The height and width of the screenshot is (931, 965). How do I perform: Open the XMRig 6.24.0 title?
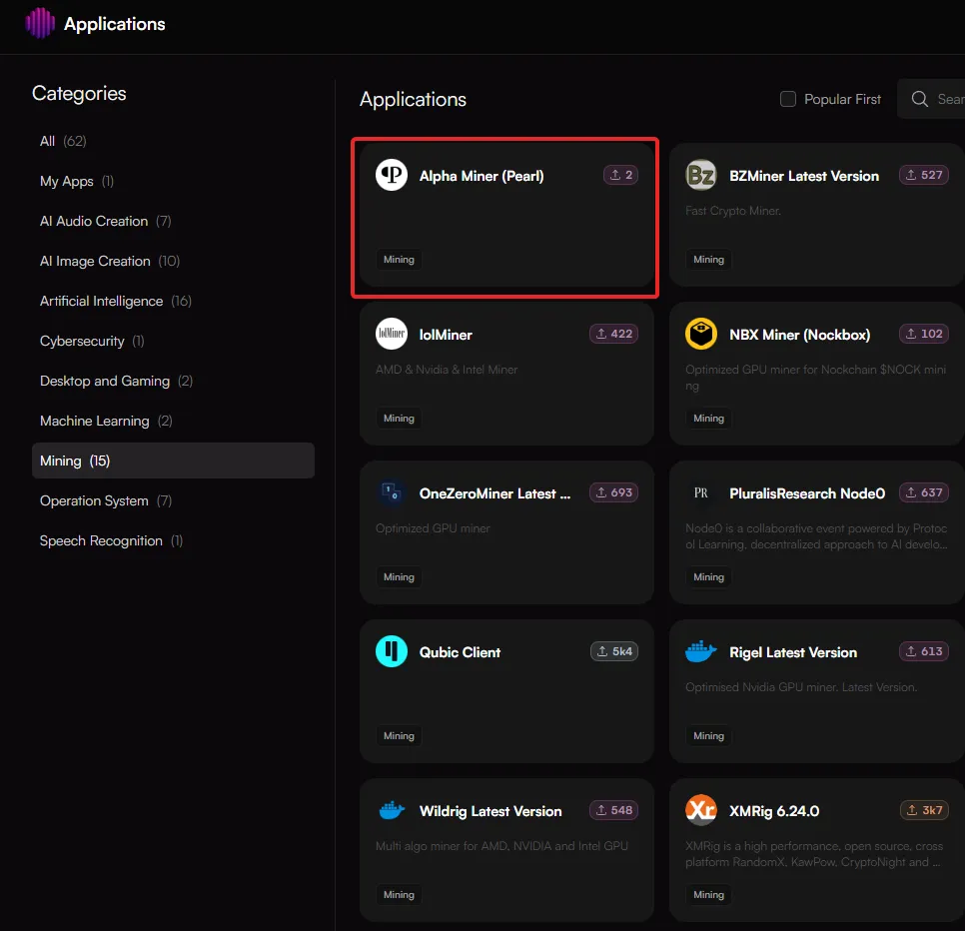(x=774, y=811)
